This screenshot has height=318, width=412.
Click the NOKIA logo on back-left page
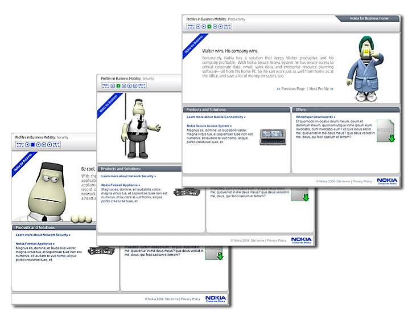click(216, 299)
